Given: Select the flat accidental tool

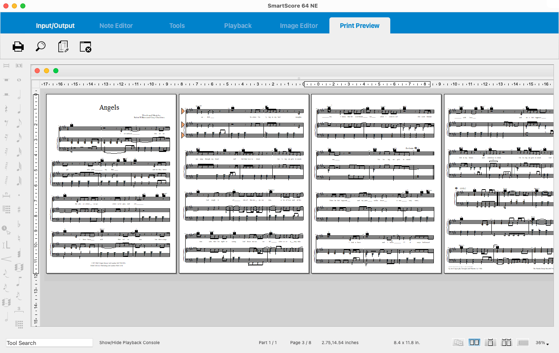Looking at the screenshot, I should [19, 224].
